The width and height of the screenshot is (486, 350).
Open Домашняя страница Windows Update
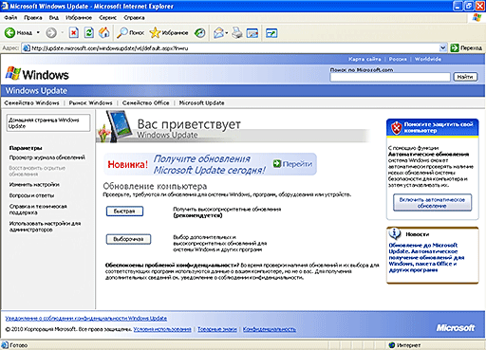[48, 123]
